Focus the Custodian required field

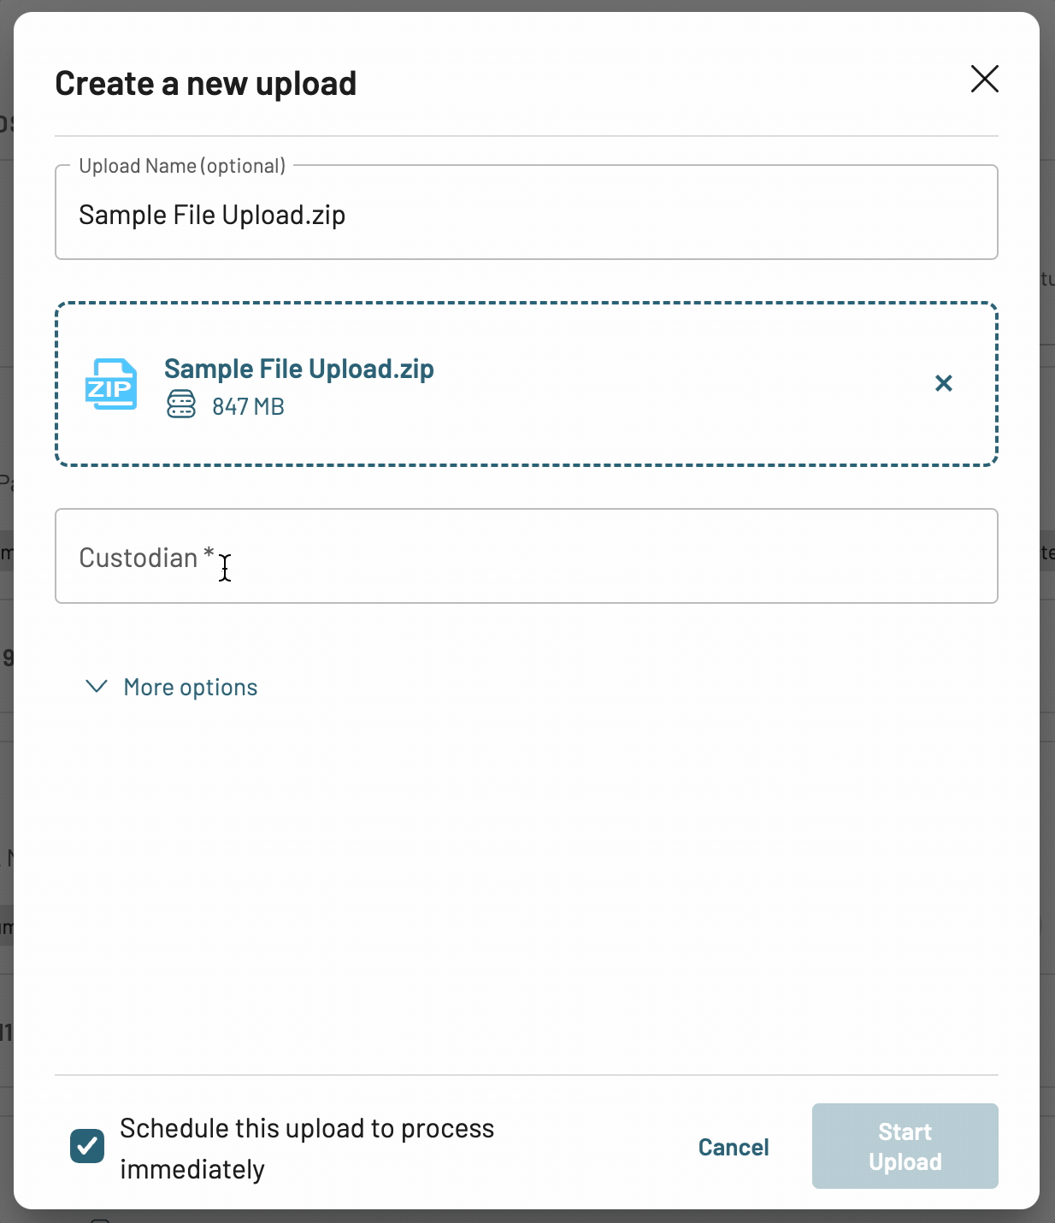[527, 556]
